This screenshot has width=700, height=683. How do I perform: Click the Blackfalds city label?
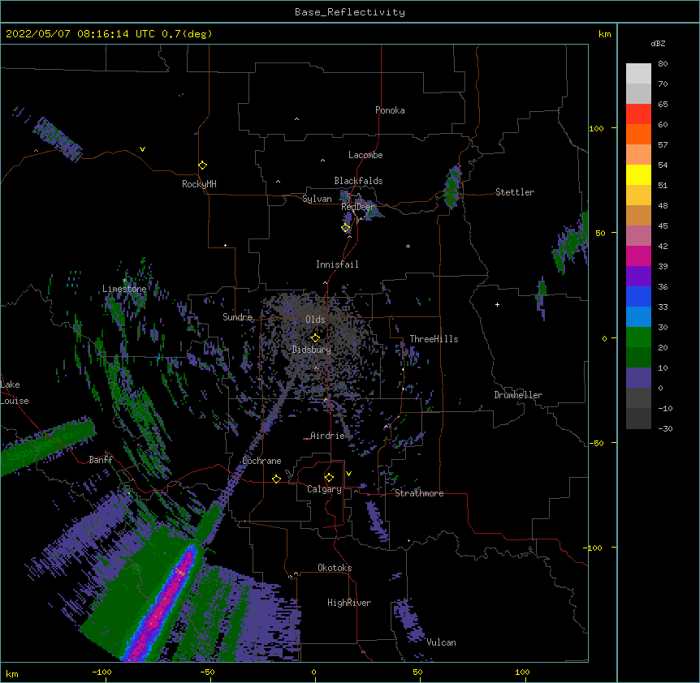pyautogui.click(x=358, y=181)
